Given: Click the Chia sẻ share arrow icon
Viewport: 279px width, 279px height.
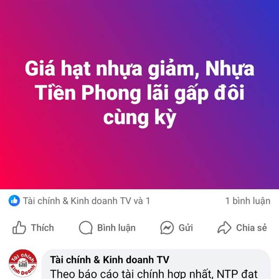Looking at the screenshot, I should click(225, 227).
